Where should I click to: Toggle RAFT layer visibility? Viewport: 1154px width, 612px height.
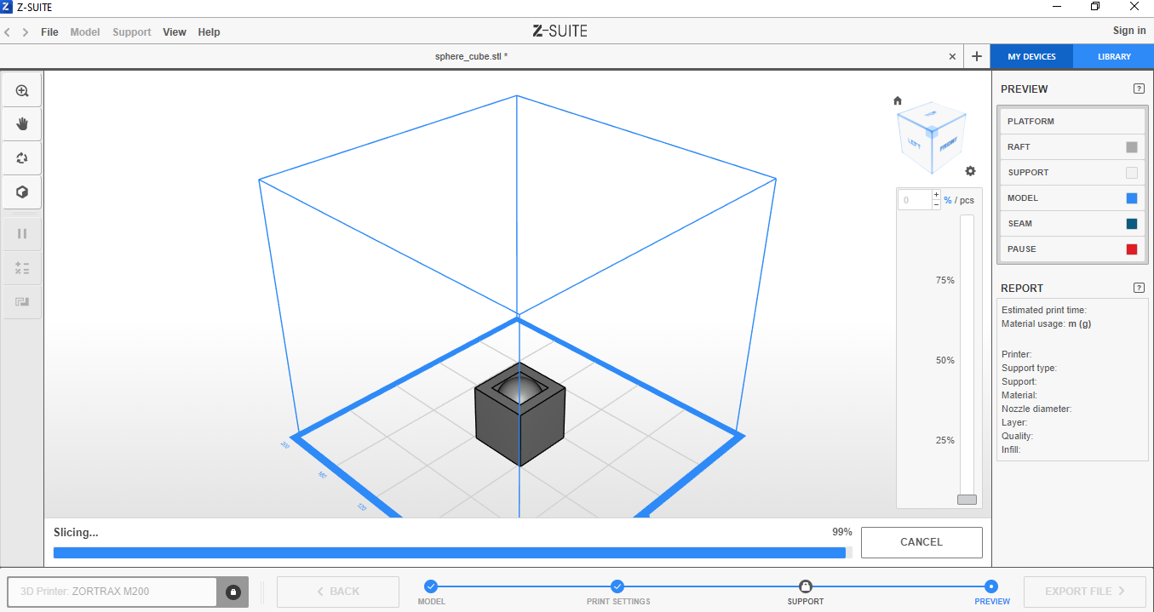point(1072,147)
